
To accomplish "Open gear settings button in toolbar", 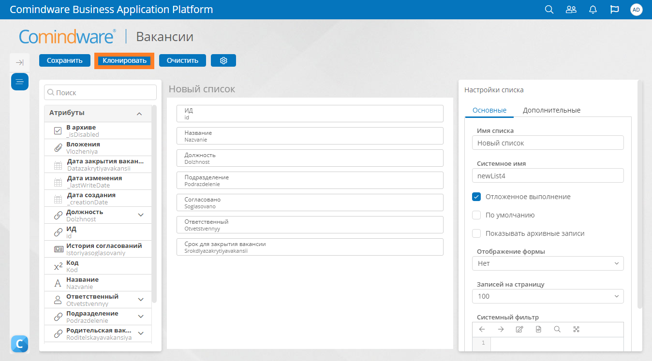I will (x=223, y=60).
